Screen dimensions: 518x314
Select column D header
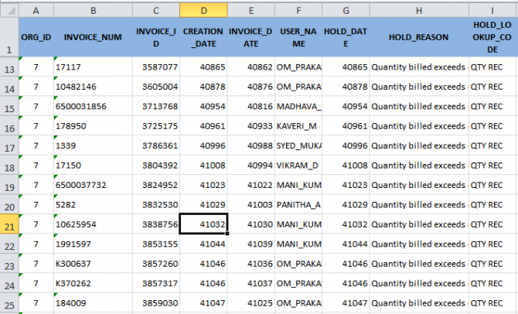click(x=203, y=9)
